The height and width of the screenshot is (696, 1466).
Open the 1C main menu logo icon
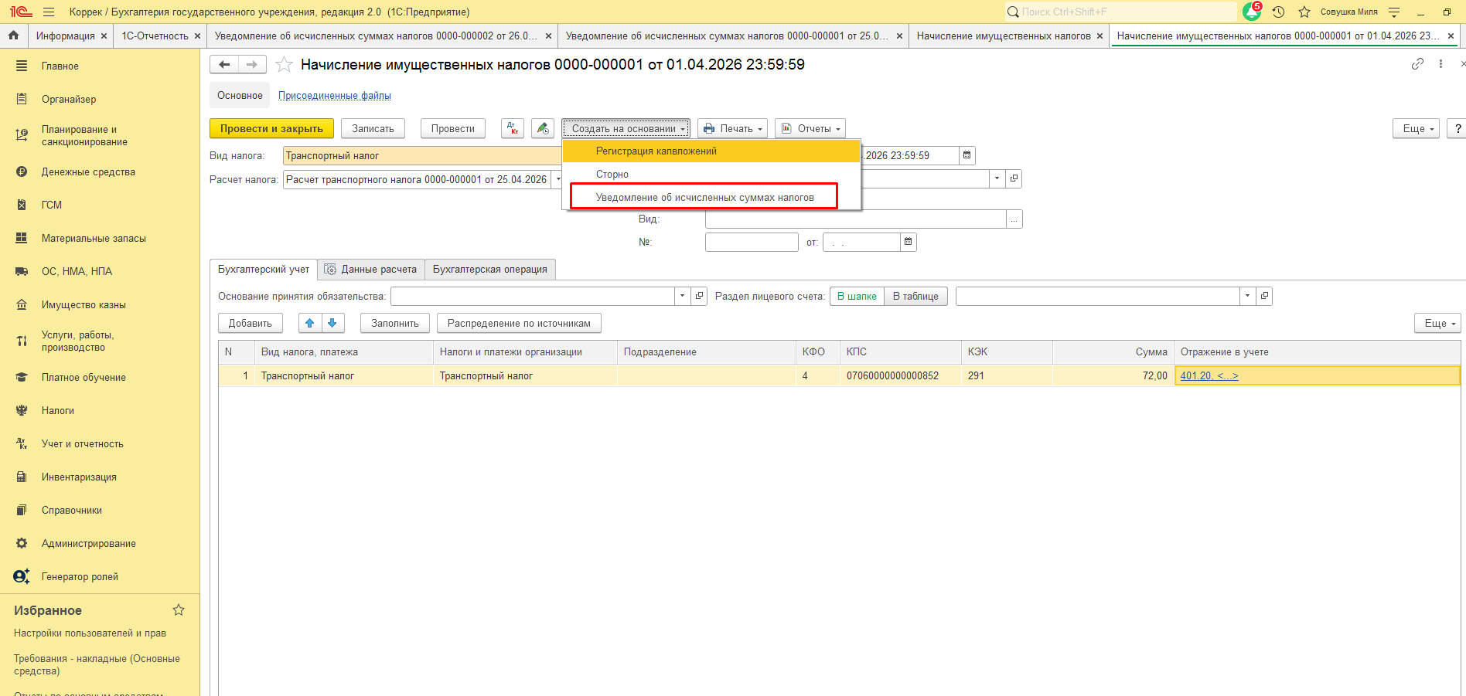click(21, 12)
